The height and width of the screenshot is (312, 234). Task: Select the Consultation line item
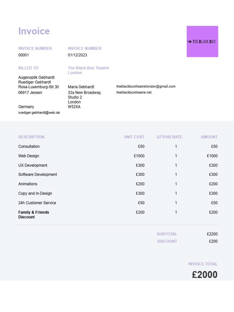point(118,147)
